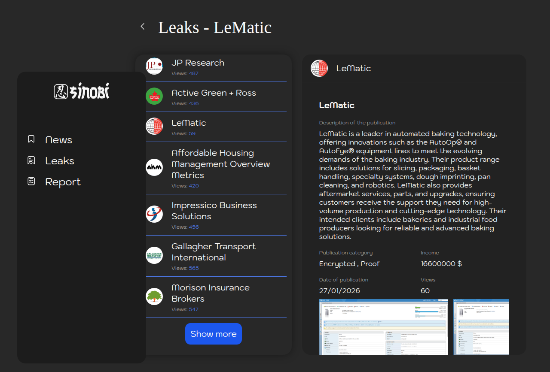Click the LeMatic globe logo in list
This screenshot has height=372, width=550.
click(x=154, y=126)
